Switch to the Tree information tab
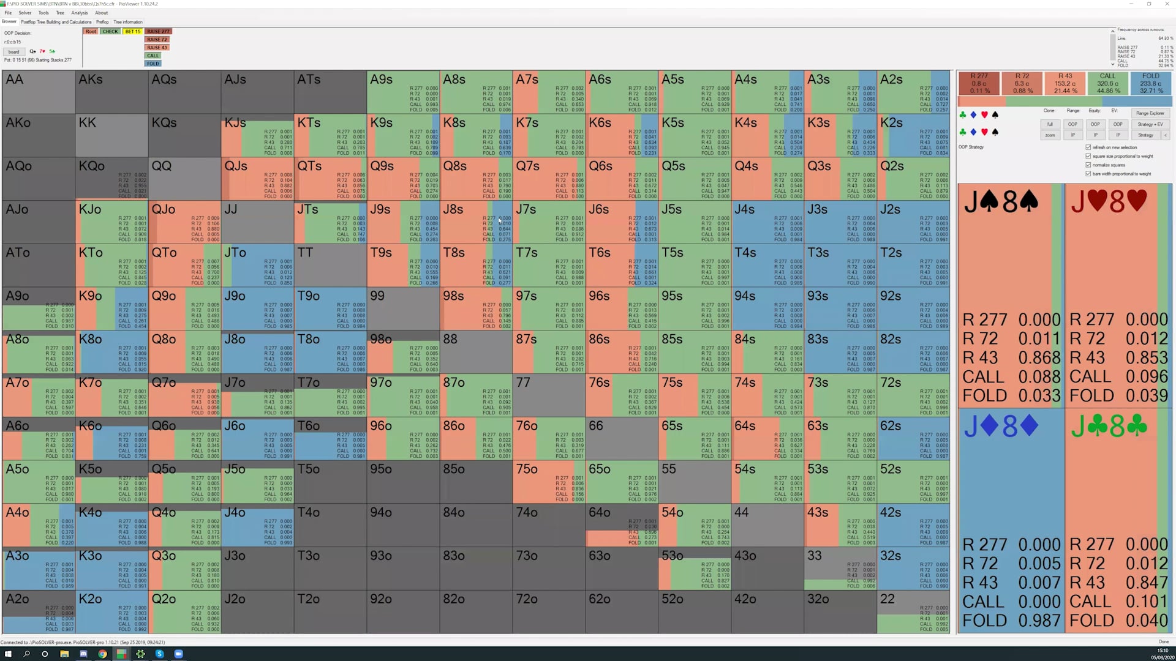Screen dimensions: 1176x661 pos(127,22)
